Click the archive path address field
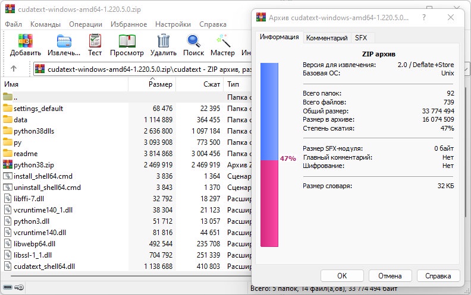 143,69
